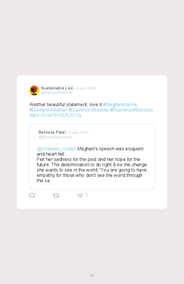Open the #MeghanMarkle hashtag
Image resolution: width=184 pixels, height=284 pixels.
click(x=120, y=104)
